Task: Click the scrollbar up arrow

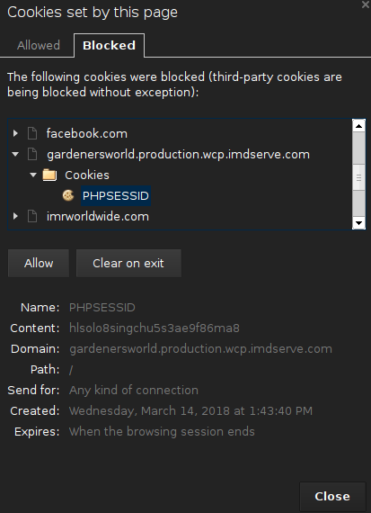Action: 359,126
